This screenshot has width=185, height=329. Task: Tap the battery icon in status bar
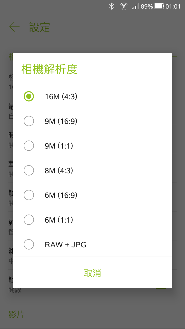pyautogui.click(x=159, y=6)
